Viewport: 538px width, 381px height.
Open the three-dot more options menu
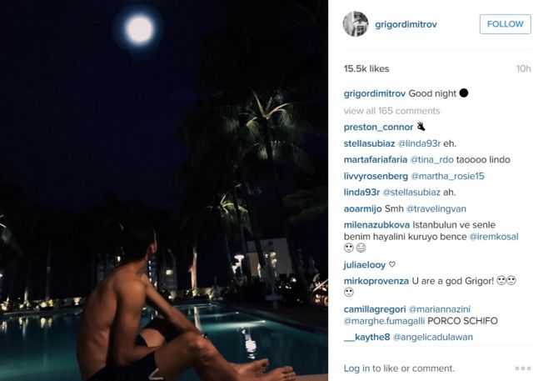click(522, 368)
